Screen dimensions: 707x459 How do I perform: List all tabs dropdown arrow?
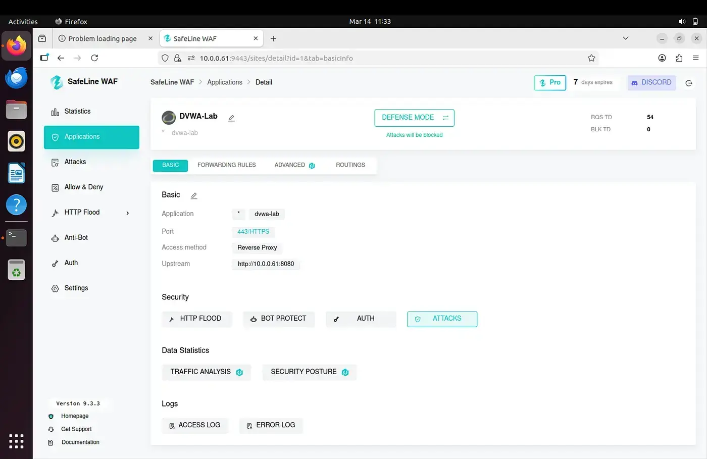625,38
